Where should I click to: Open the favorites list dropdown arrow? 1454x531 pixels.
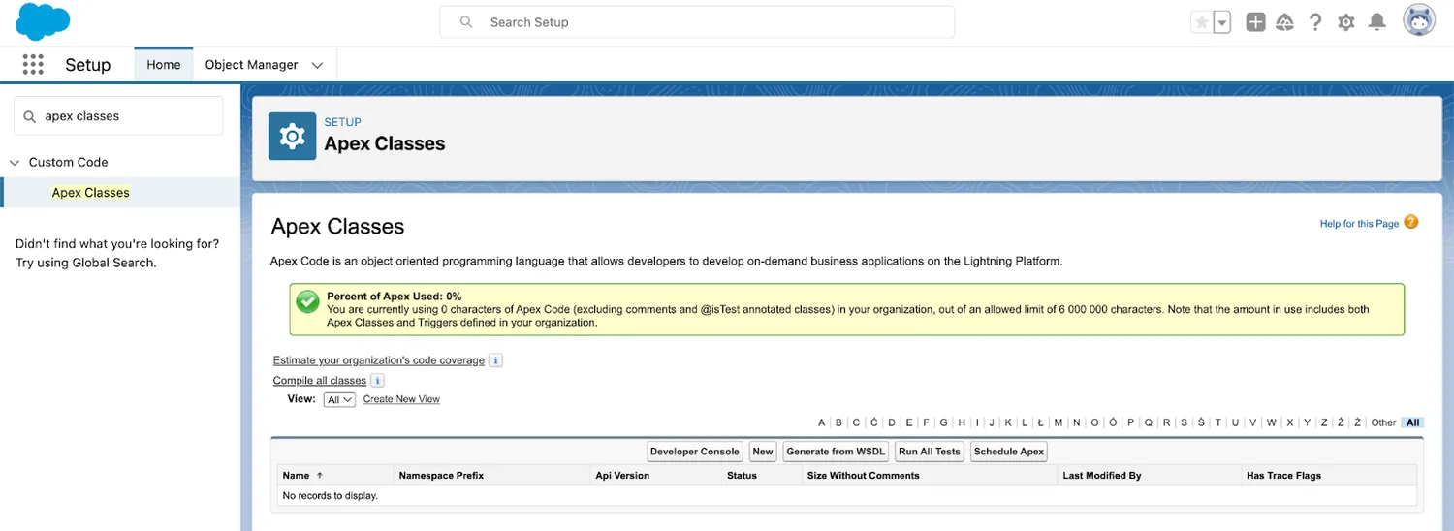pos(1221,22)
